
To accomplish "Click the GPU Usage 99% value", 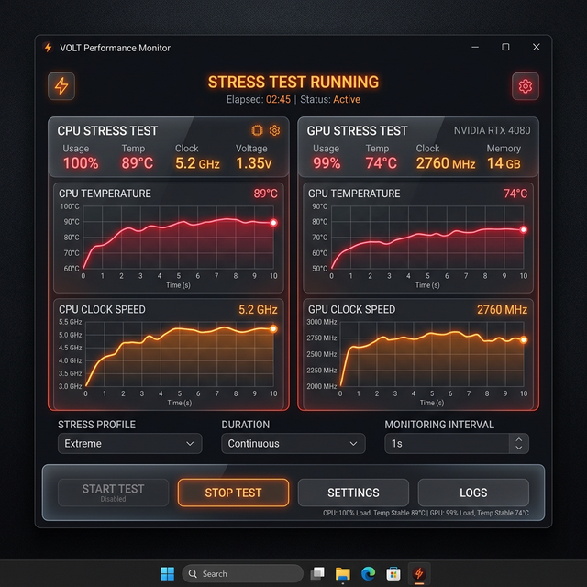I will coord(327,163).
